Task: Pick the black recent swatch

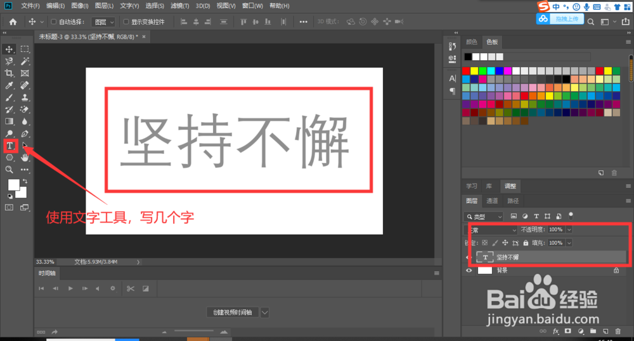Action: click(x=468, y=57)
